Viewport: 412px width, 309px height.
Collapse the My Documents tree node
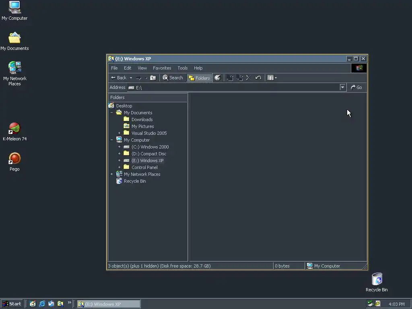pyautogui.click(x=112, y=113)
